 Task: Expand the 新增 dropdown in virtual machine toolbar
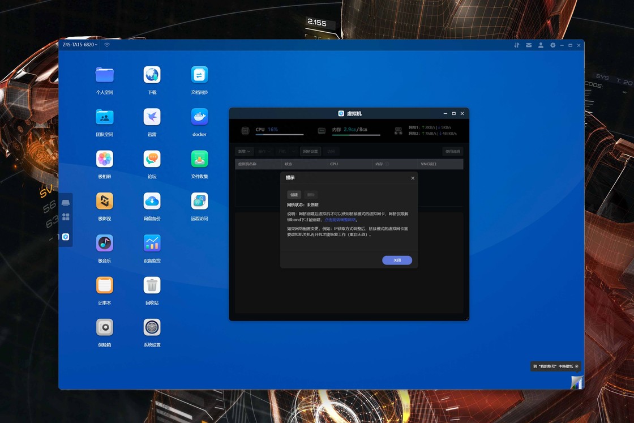tap(244, 152)
